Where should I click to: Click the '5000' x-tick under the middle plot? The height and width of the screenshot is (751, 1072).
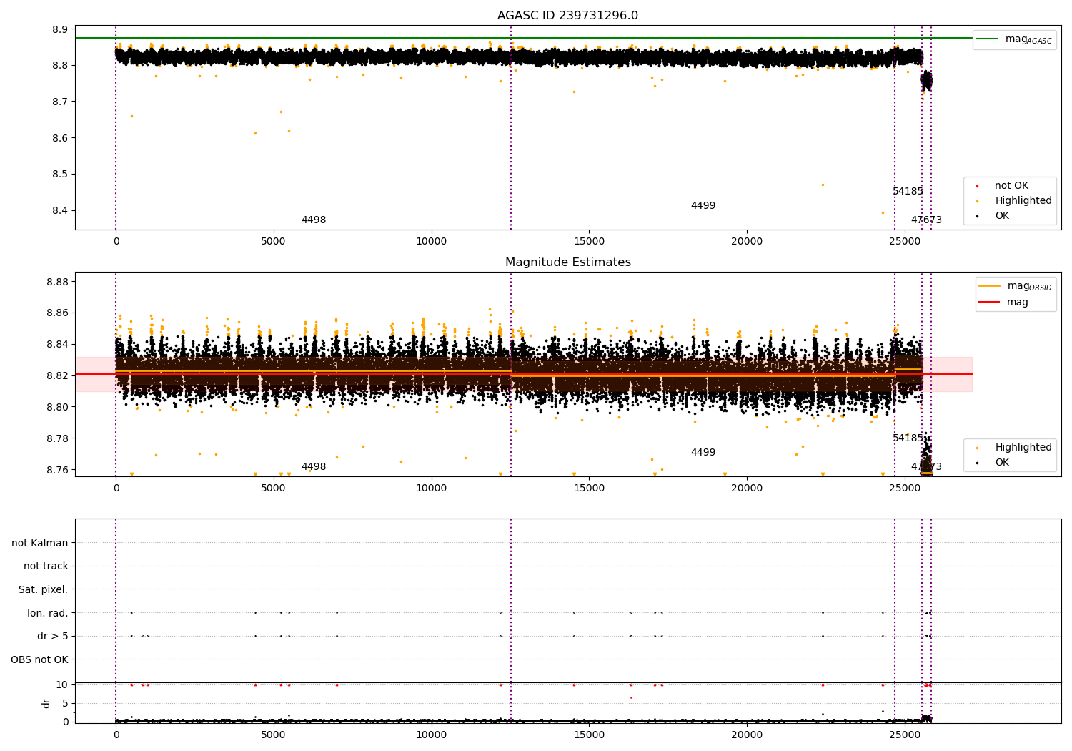coord(274,489)
